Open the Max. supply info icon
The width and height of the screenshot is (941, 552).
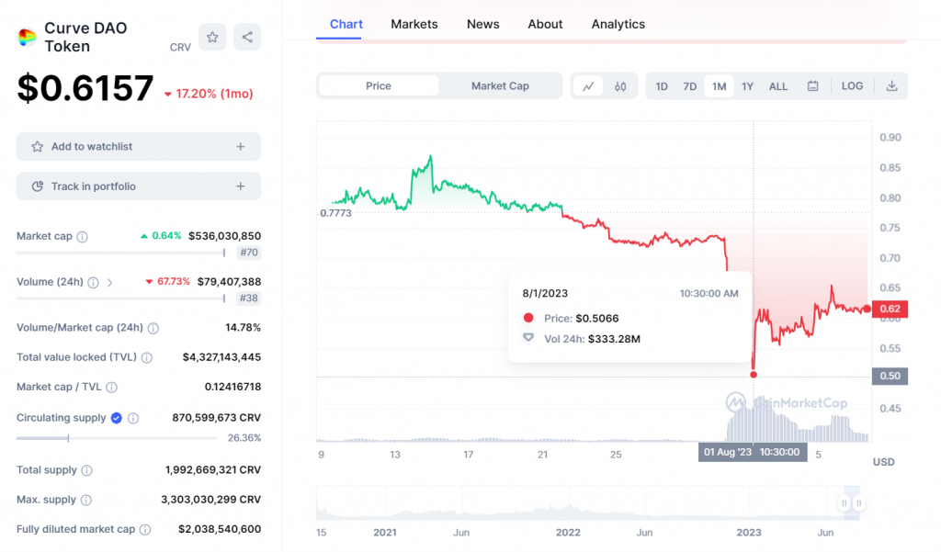pos(85,500)
